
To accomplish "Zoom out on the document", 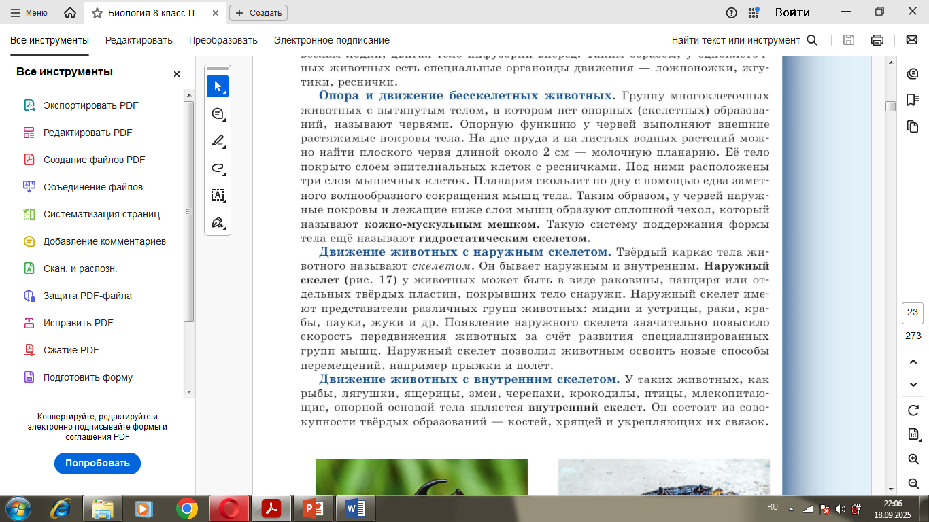I will coord(913,483).
